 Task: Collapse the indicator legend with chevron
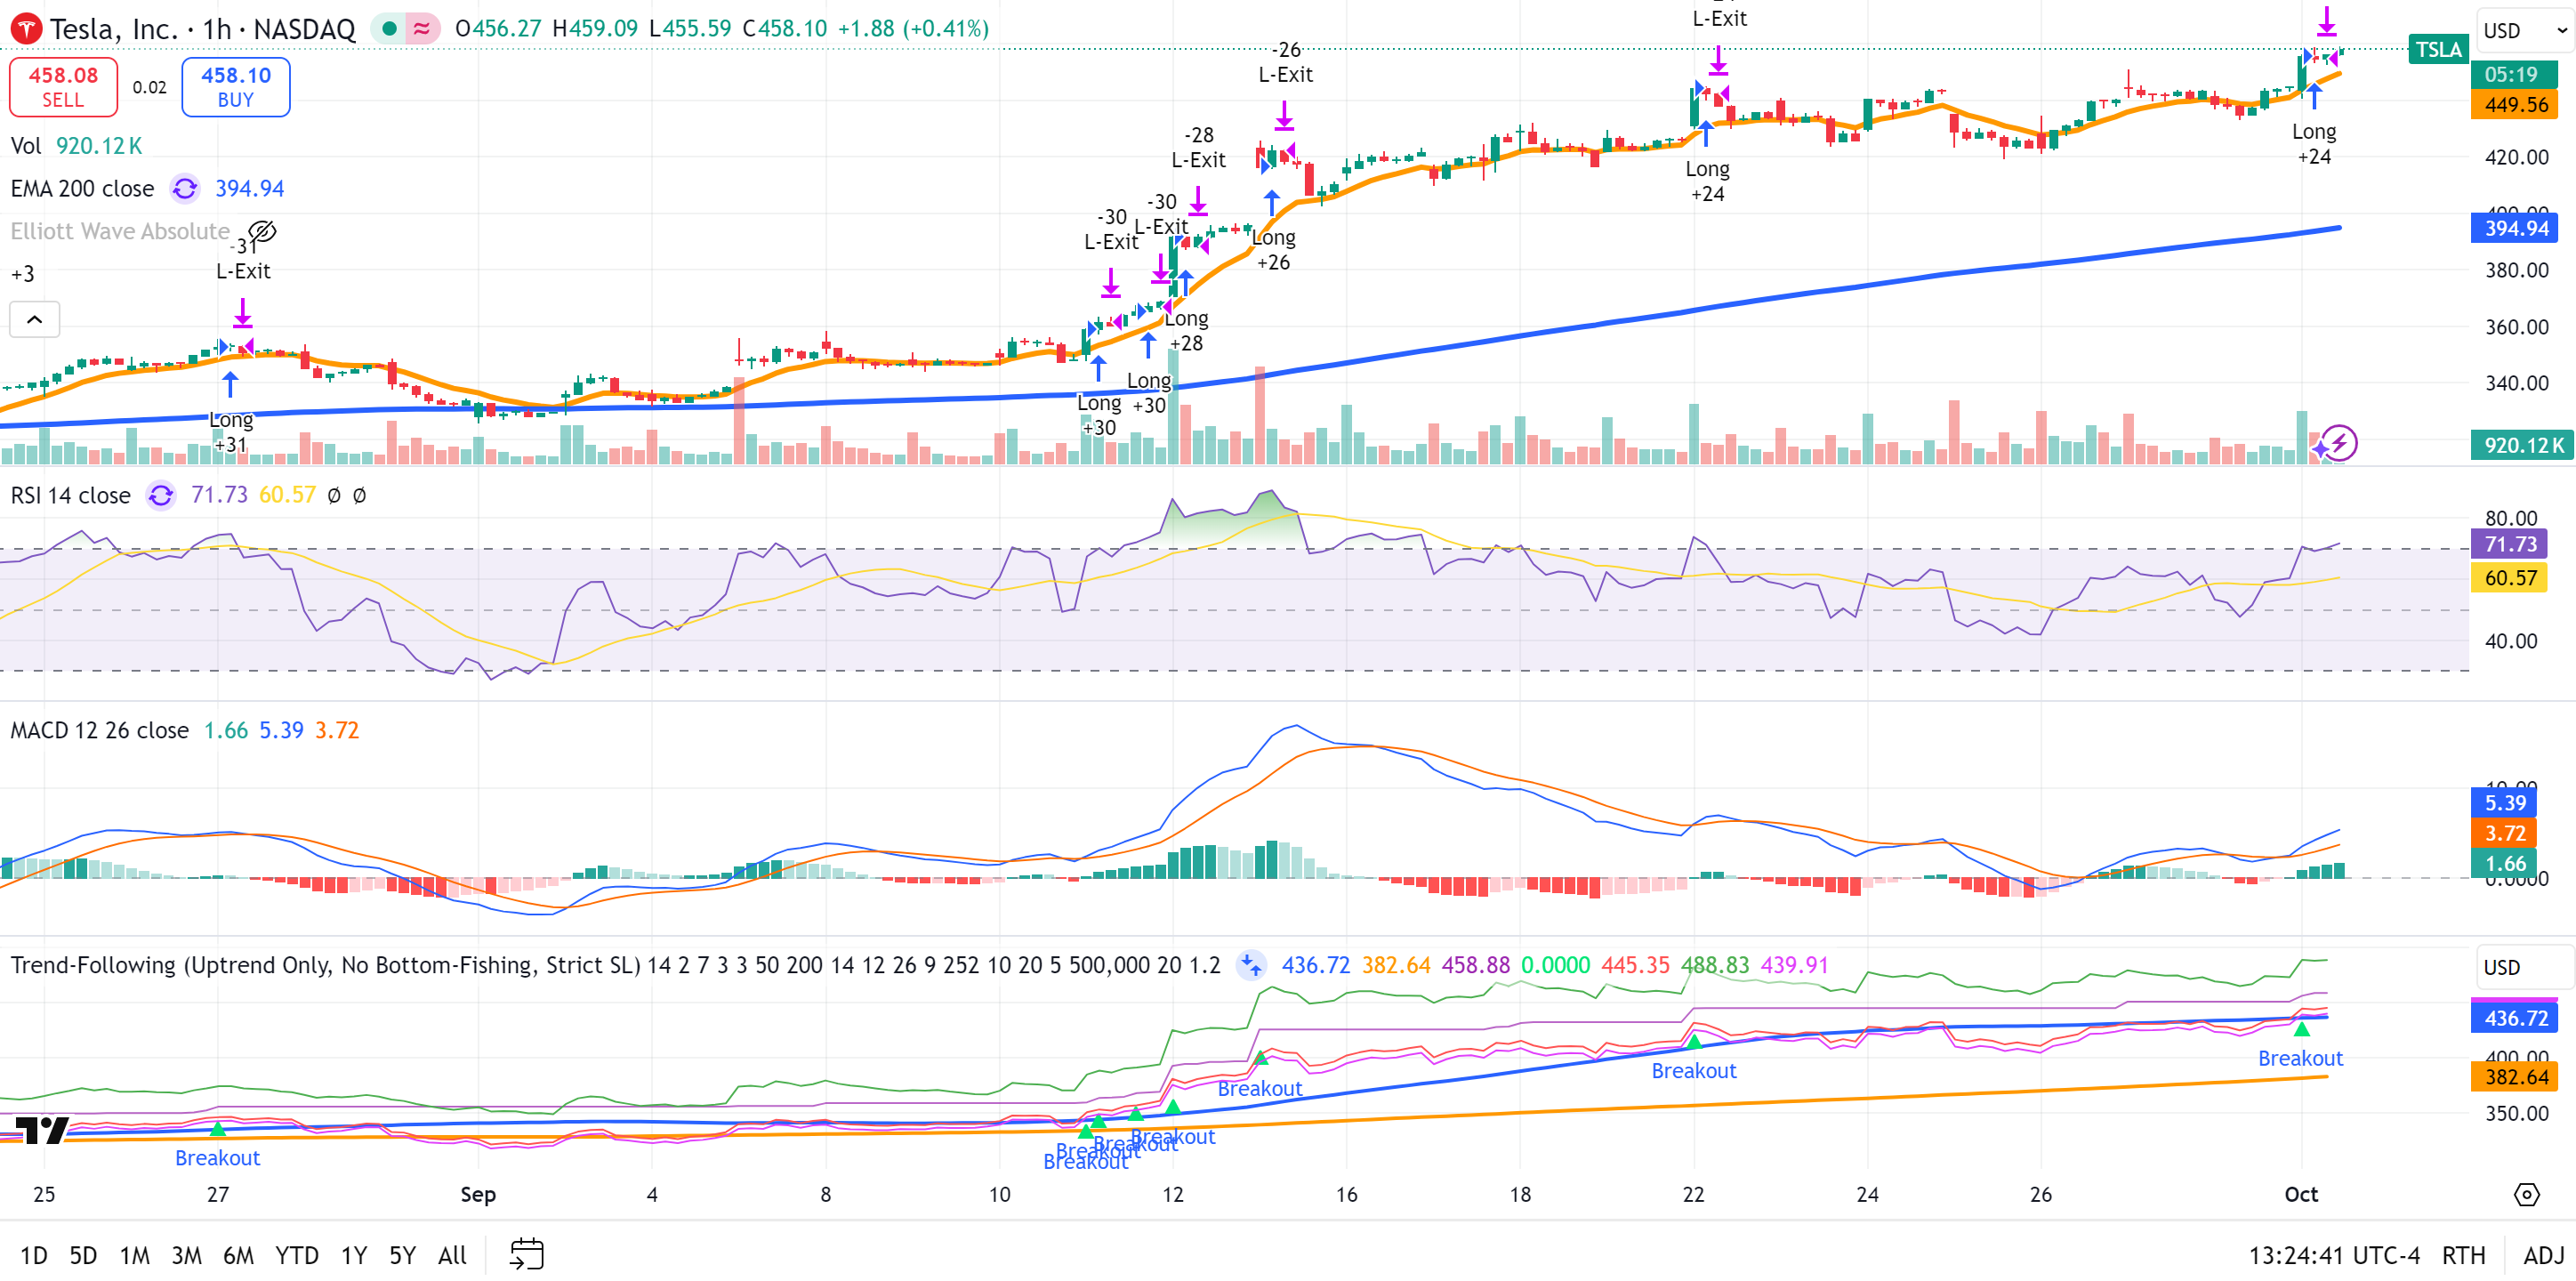pos(34,320)
